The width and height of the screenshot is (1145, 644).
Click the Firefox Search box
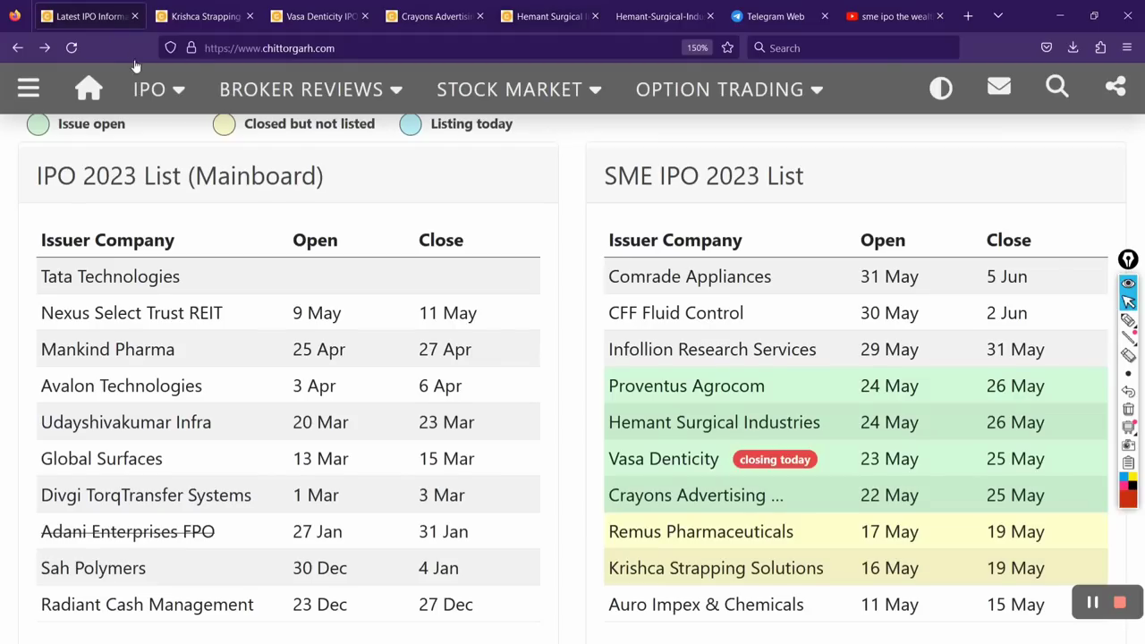(854, 47)
